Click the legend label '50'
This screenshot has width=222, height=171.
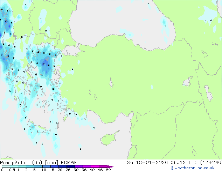[x=108, y=170]
